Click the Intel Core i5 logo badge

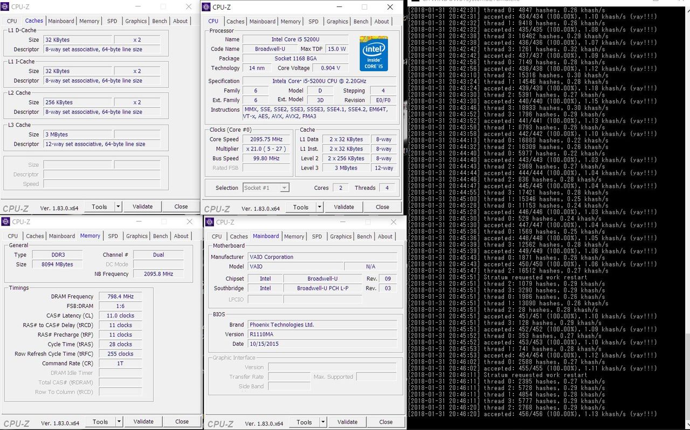(374, 53)
